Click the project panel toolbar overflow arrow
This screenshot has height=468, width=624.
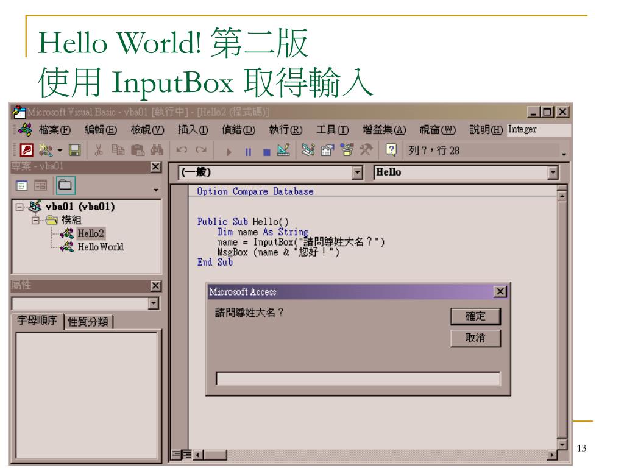point(156,190)
